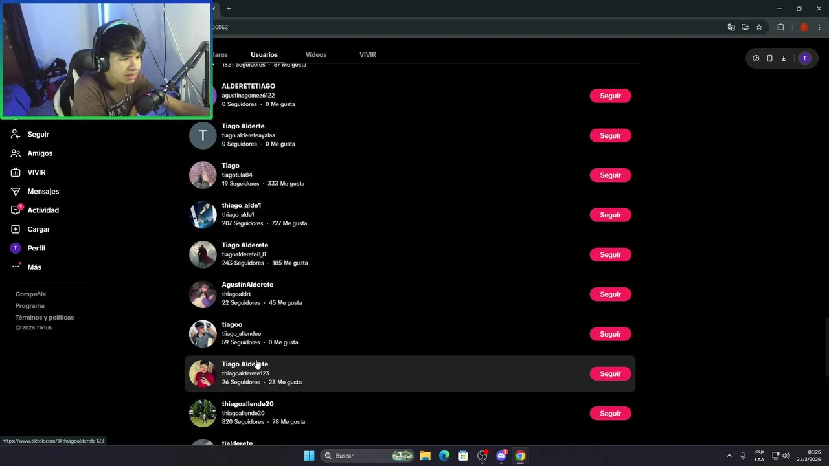Open the taskbar clock and date
The width and height of the screenshot is (829, 466).
[808, 456]
